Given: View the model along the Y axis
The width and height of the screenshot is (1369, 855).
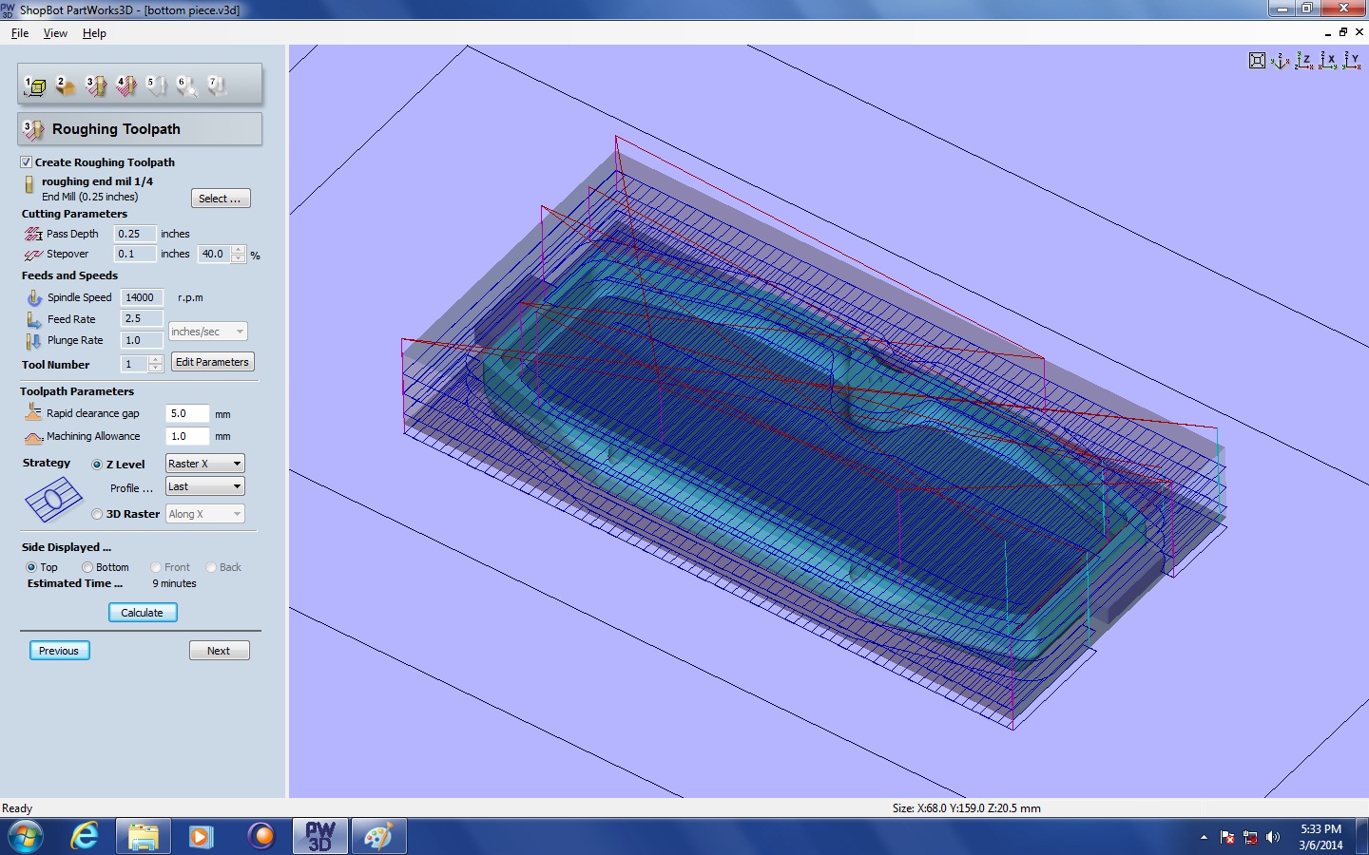Looking at the screenshot, I should (x=1352, y=61).
